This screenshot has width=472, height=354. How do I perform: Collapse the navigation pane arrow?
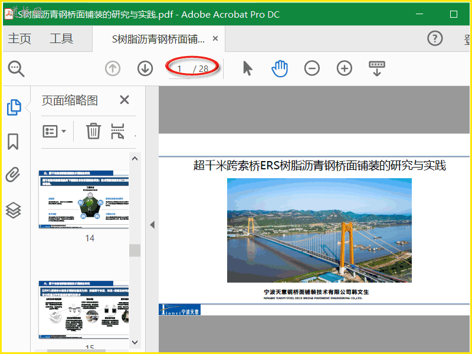tap(152, 225)
